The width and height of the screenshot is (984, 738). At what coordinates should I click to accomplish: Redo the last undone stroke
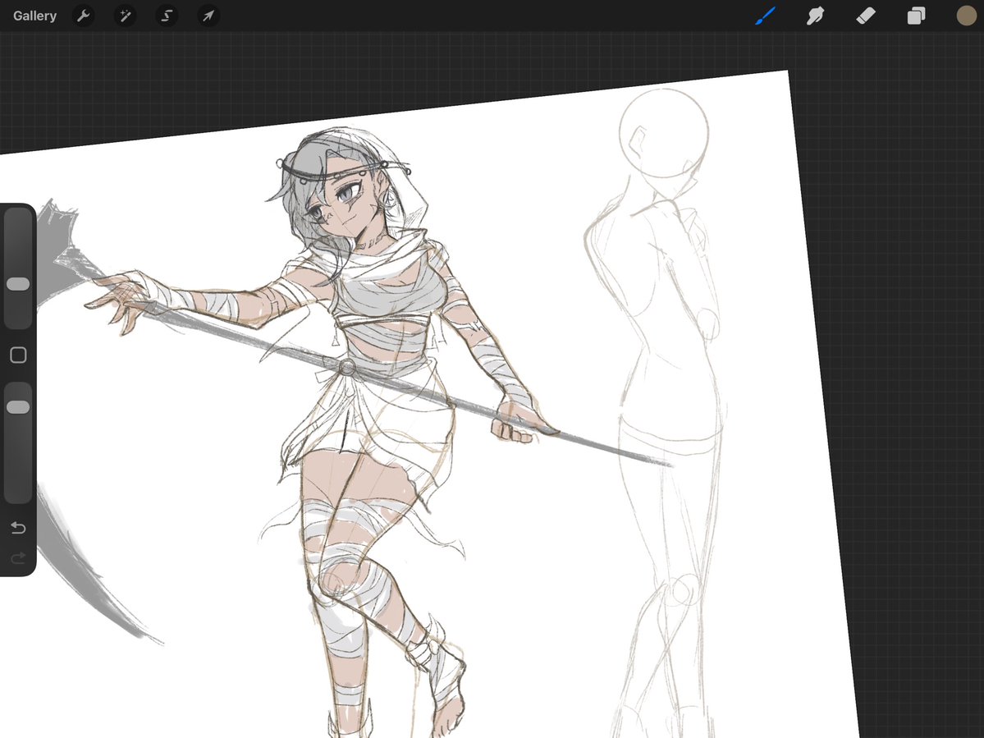coord(18,558)
